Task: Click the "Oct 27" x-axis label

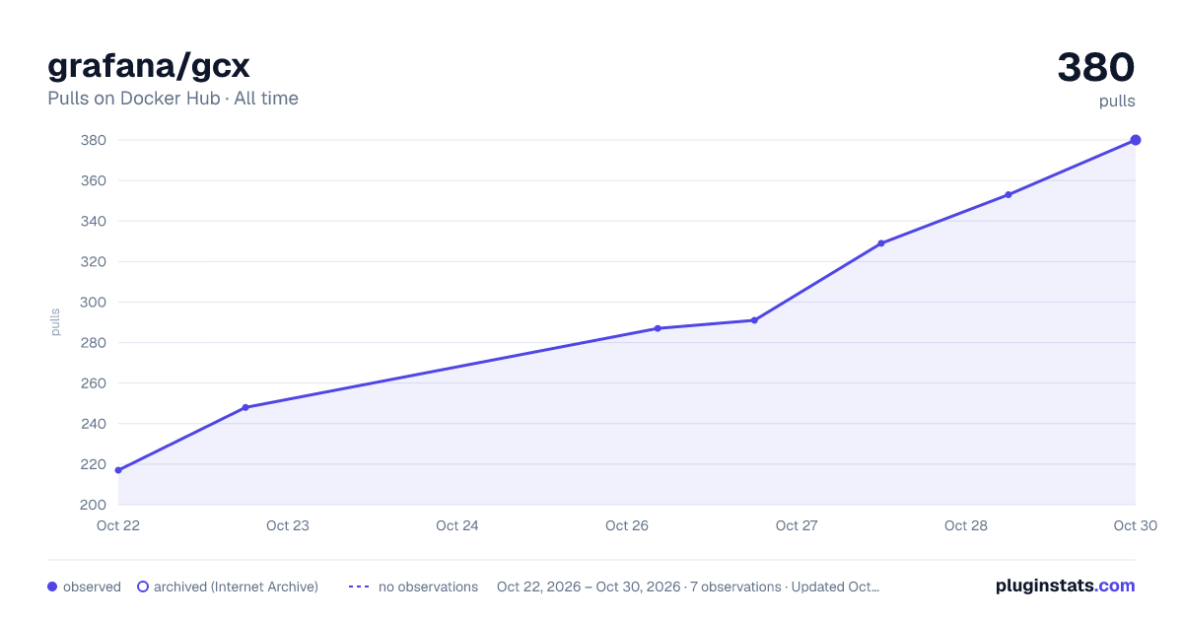Action: point(797,525)
